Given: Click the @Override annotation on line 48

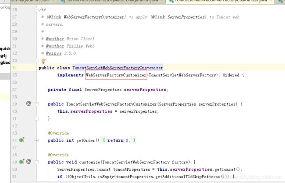Looking at the screenshot, I should coord(58,155).
